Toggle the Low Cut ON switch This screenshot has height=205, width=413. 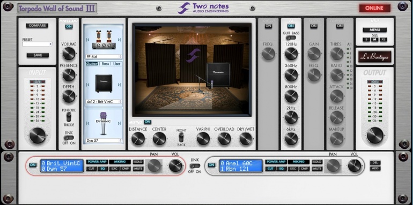(x=268, y=26)
